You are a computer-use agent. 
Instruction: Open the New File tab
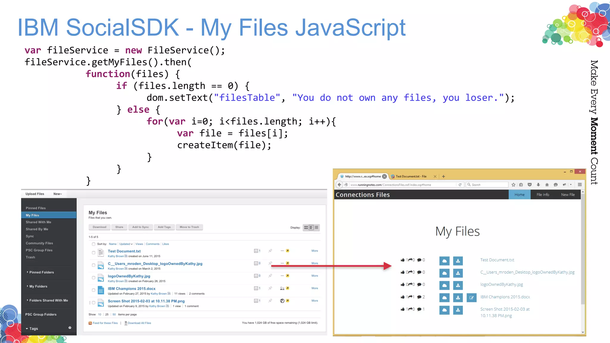568,194
